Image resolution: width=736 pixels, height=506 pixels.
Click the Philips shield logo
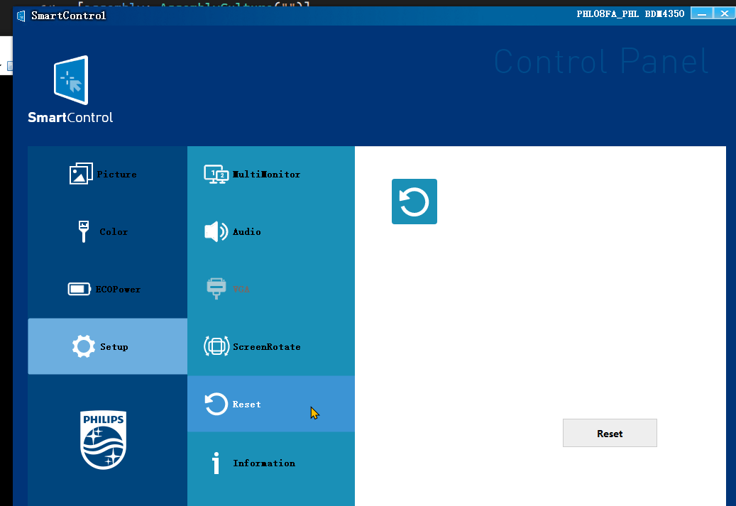click(103, 440)
